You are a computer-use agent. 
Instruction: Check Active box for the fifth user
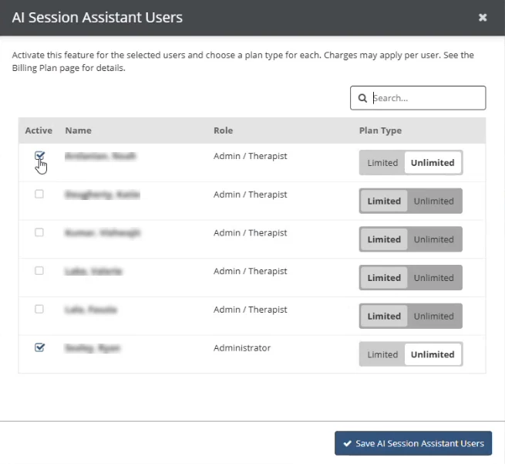39,310
